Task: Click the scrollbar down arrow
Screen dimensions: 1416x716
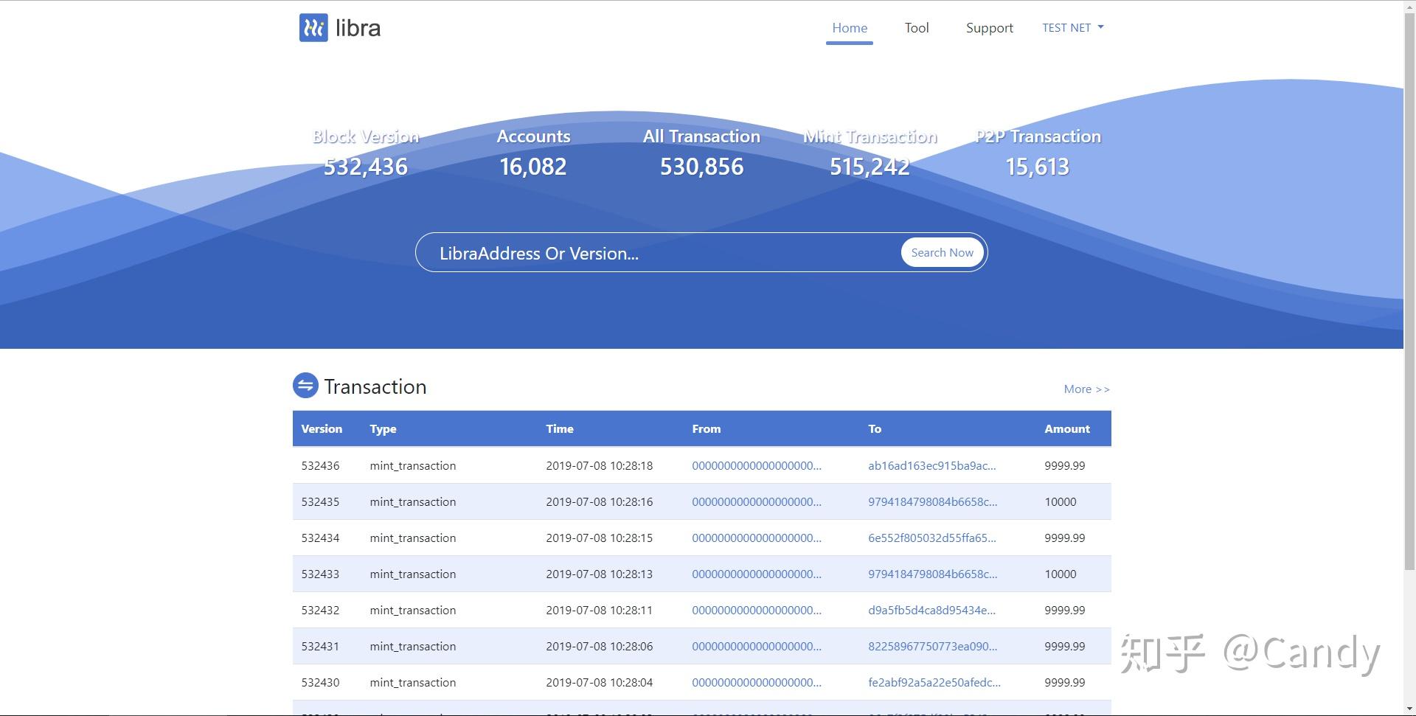Action: 1409,709
